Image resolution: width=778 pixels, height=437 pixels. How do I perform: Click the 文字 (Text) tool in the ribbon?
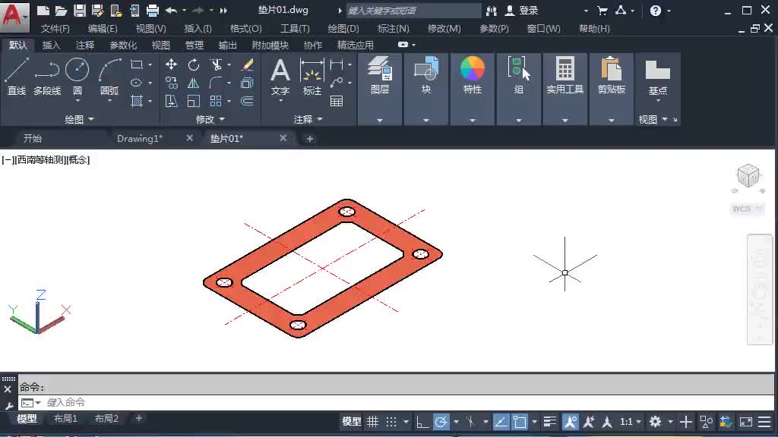point(280,78)
